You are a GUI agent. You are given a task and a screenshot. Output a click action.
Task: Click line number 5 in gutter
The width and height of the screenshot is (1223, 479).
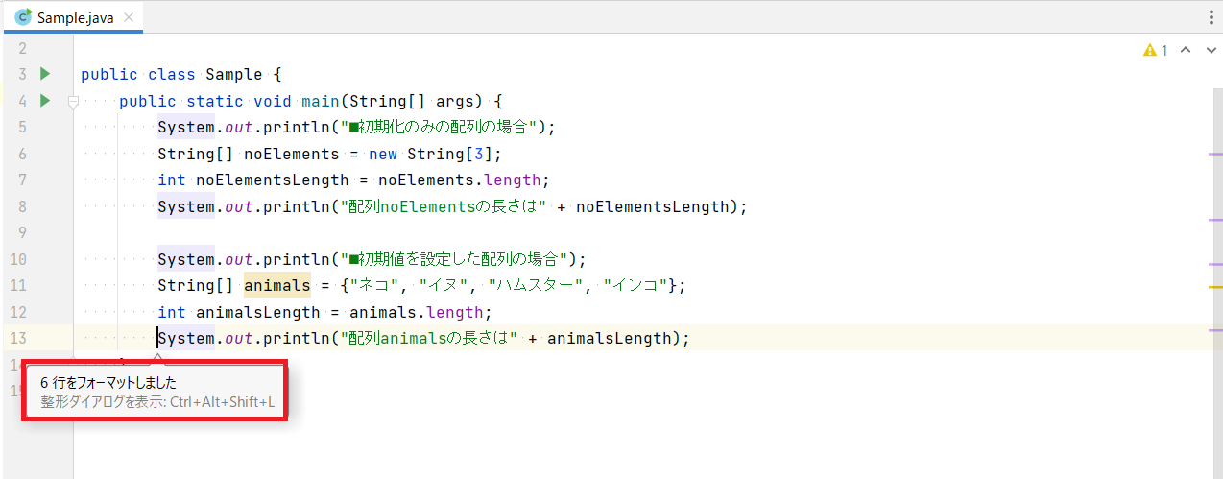point(22,128)
